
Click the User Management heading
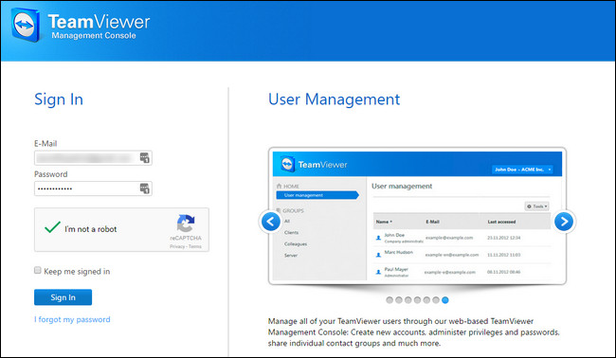[334, 99]
